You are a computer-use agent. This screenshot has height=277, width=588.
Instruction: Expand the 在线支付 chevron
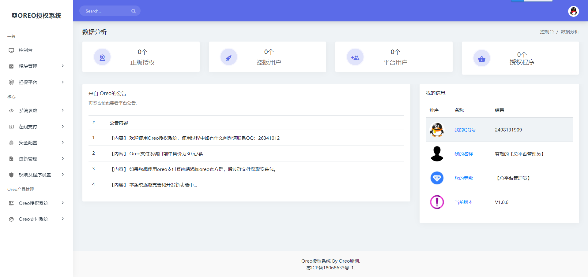(63, 126)
